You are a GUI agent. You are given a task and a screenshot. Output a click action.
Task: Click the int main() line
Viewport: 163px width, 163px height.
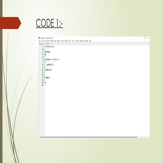[x=48, y=52]
